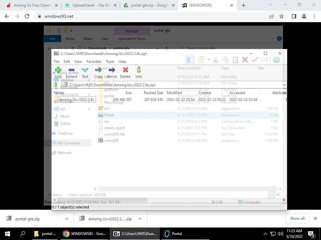Open the Help menu in 7-Zip
Image resolution: width=321 pixels, height=240 pixels.
pos(122,62)
